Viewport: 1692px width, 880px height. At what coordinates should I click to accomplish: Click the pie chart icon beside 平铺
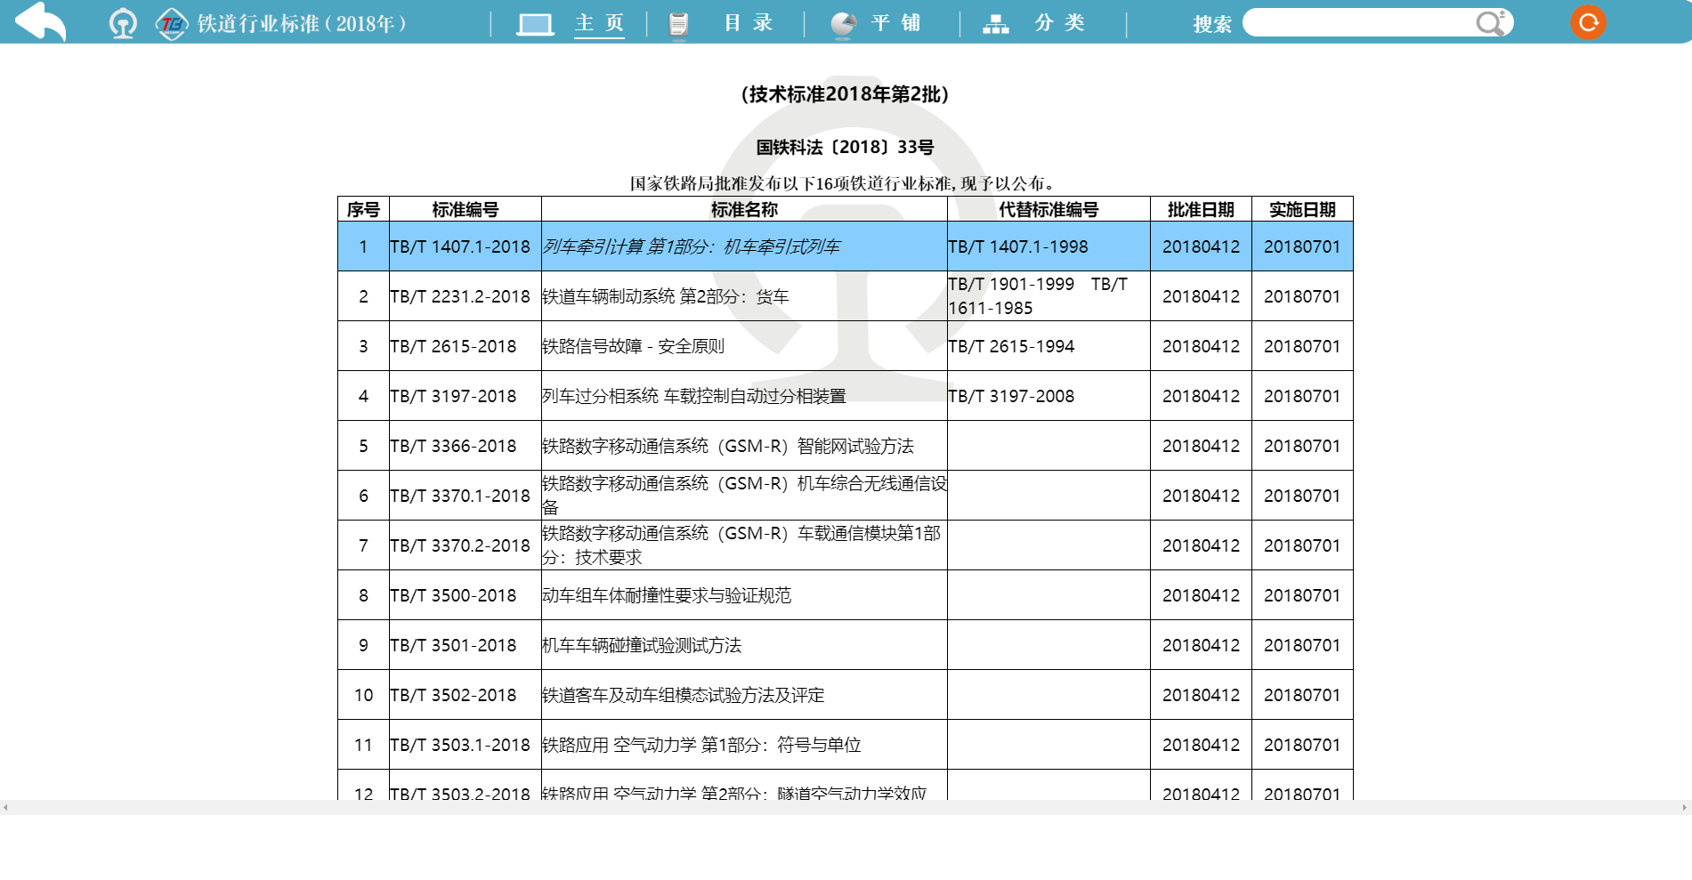[843, 24]
